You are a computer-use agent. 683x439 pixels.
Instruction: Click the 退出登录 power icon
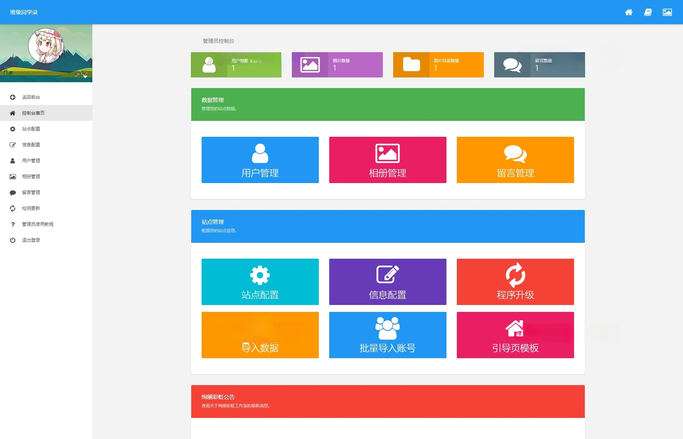click(13, 240)
